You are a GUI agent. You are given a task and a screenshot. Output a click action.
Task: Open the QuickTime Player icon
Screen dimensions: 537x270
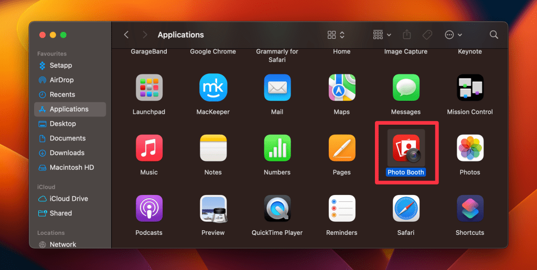pos(277,209)
